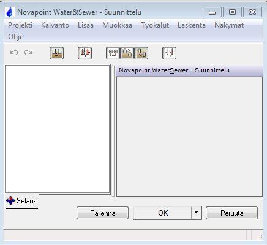The width and height of the screenshot is (267, 245).
Task: Maximize the Novapoint Water&Sewer window
Action: point(232,12)
